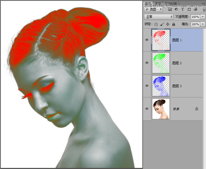
Task: Hide 图层 2 using its eye icon
Action: click(147, 63)
